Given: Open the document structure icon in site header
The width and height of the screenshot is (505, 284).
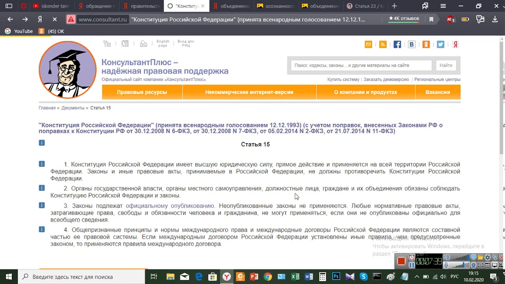Looking at the screenshot, I should coord(107,44).
